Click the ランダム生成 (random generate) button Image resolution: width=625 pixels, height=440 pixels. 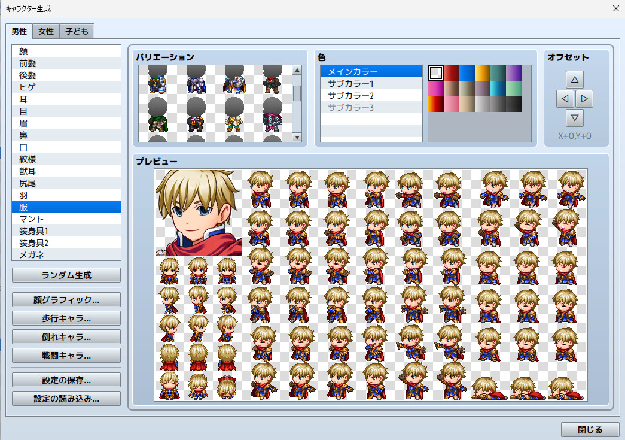66,275
